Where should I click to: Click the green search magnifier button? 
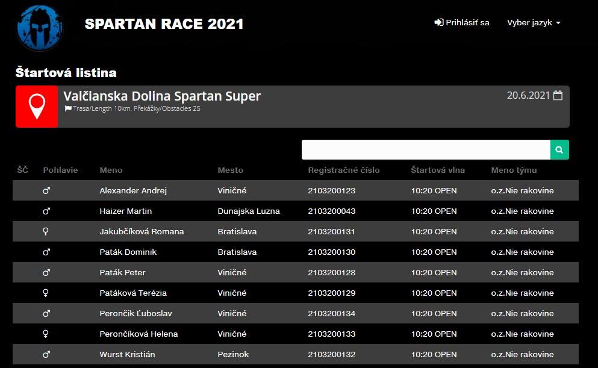(559, 150)
